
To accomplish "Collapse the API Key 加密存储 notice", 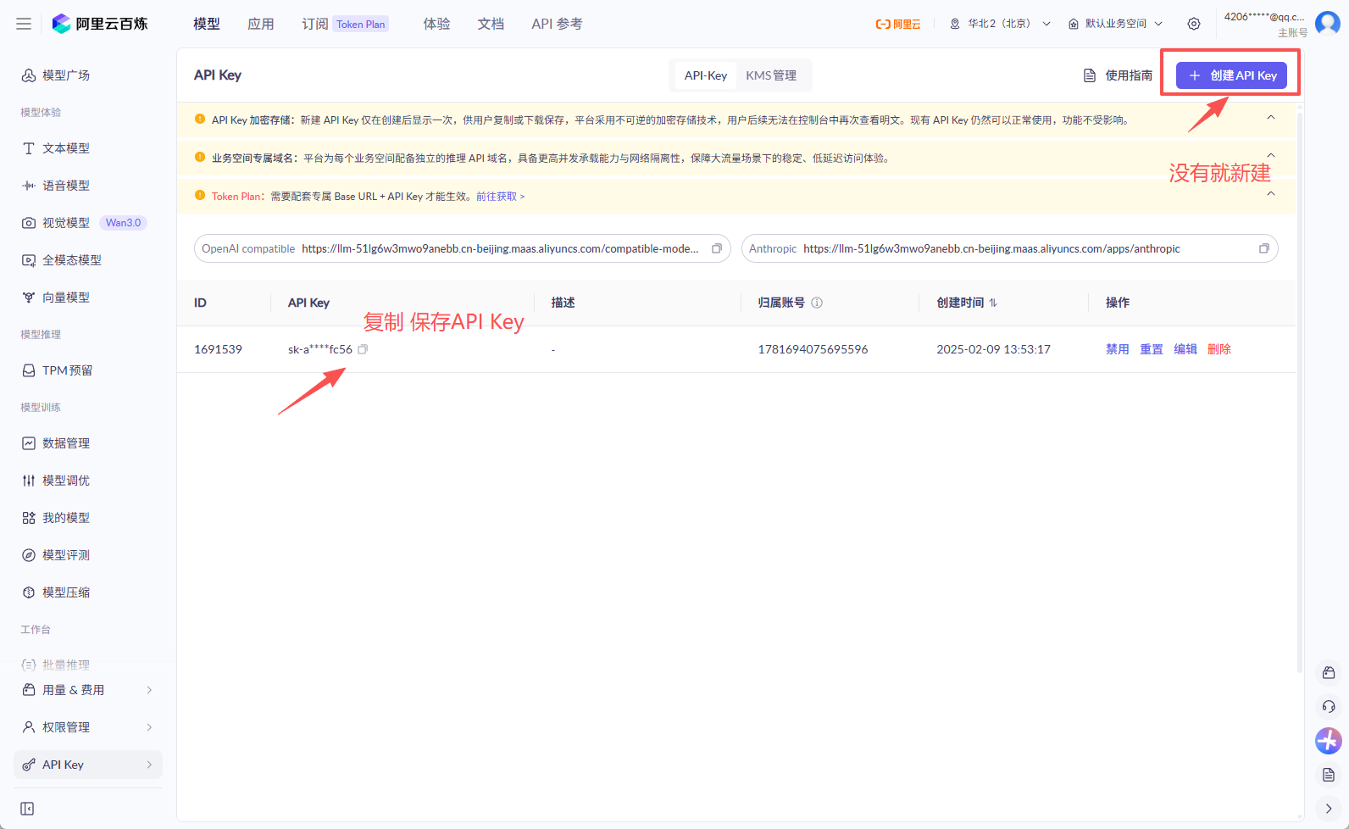I will pyautogui.click(x=1271, y=118).
